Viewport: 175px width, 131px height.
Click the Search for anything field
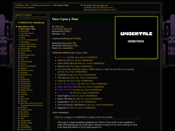[31, 15]
